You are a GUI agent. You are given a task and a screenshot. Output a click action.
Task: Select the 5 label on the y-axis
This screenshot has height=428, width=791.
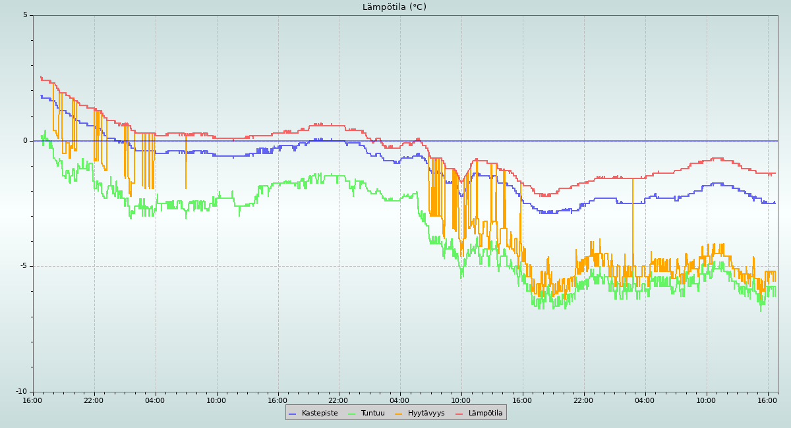tap(26, 15)
